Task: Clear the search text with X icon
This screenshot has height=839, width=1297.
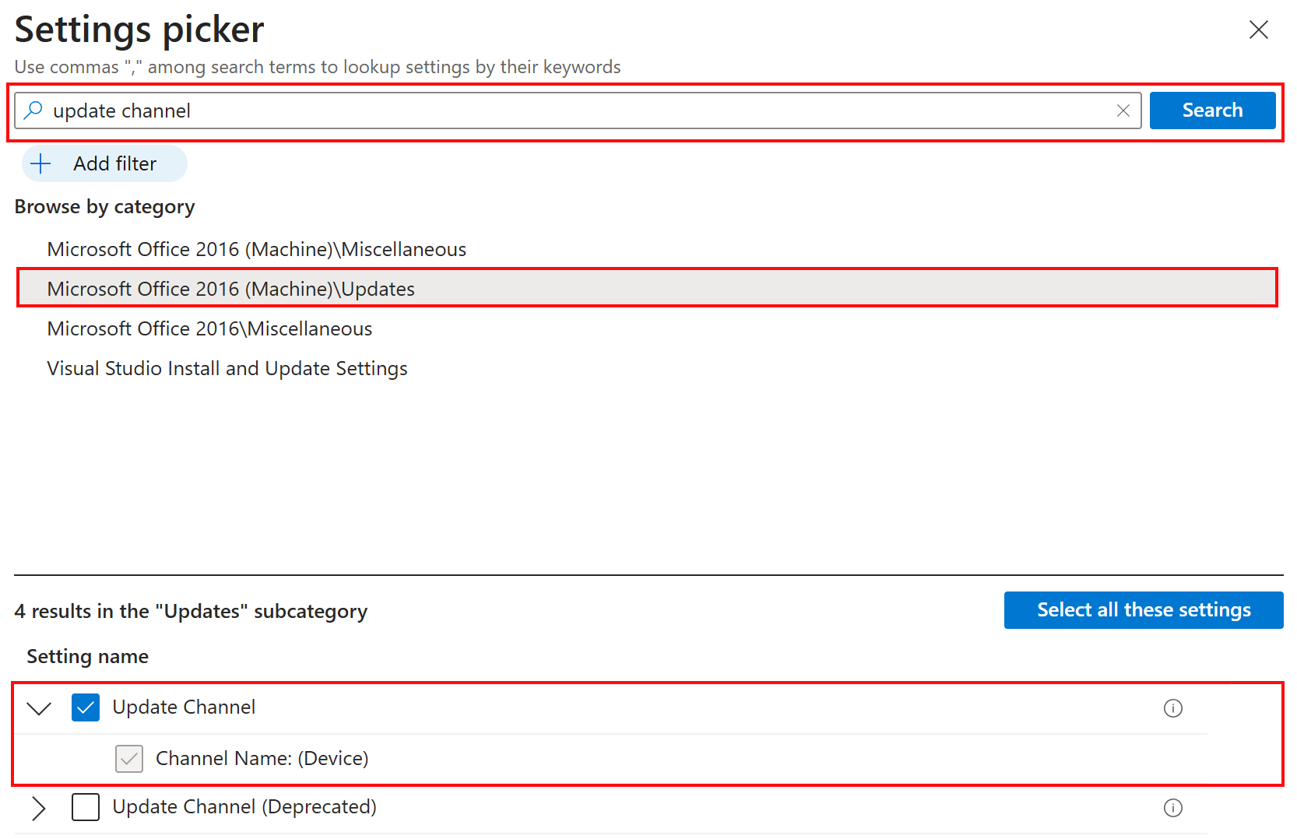Action: (x=1123, y=111)
